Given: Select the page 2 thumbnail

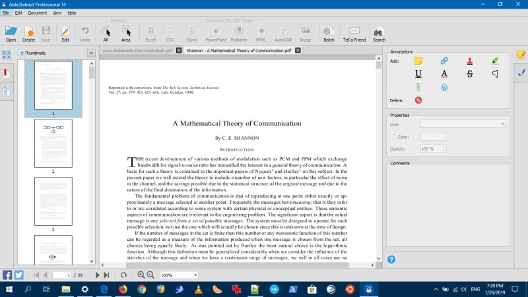Looking at the screenshot, I should click(x=53, y=143).
